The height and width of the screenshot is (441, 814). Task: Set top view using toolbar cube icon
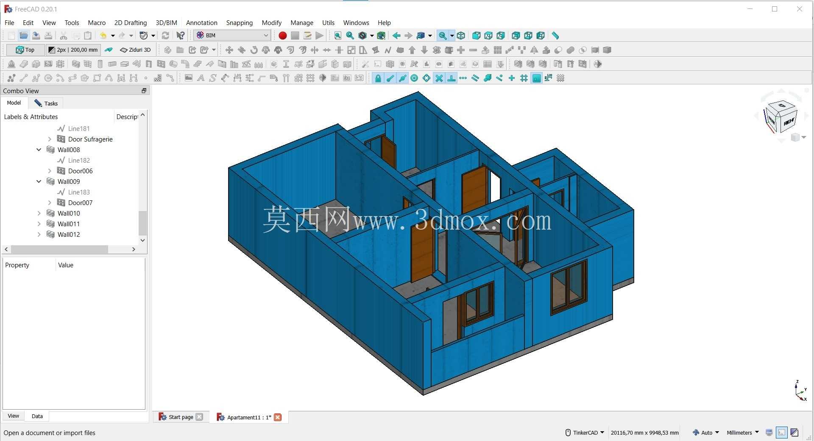[488, 36]
